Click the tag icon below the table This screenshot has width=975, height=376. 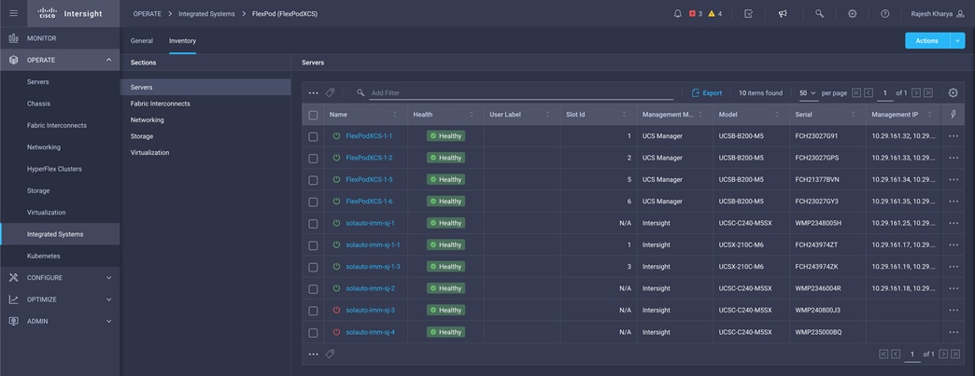coord(331,354)
